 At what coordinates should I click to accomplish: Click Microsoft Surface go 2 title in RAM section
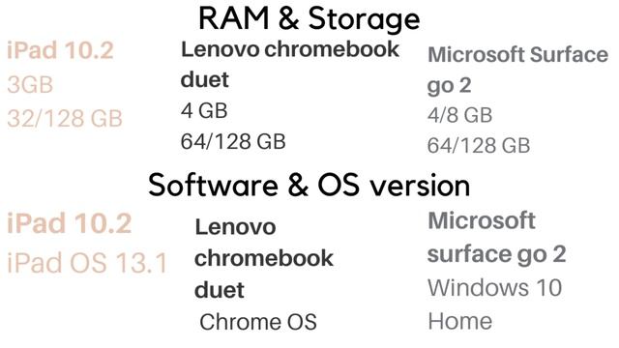518,71
